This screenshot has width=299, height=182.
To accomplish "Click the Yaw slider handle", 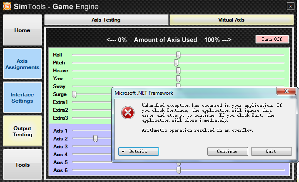I will point(178,79).
